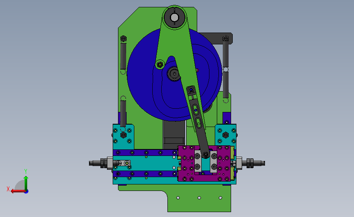Pick the clamp hub atop the lever
This screenshot has width=354, height=217.
pyautogui.click(x=174, y=18)
